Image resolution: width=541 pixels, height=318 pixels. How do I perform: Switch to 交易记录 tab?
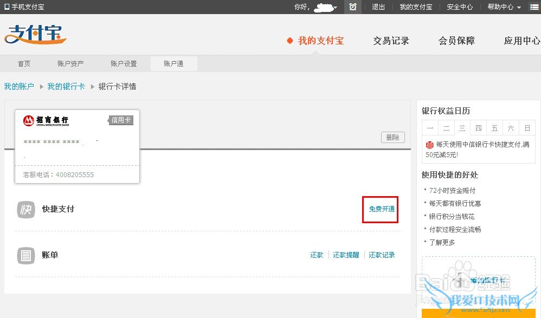[391, 41]
